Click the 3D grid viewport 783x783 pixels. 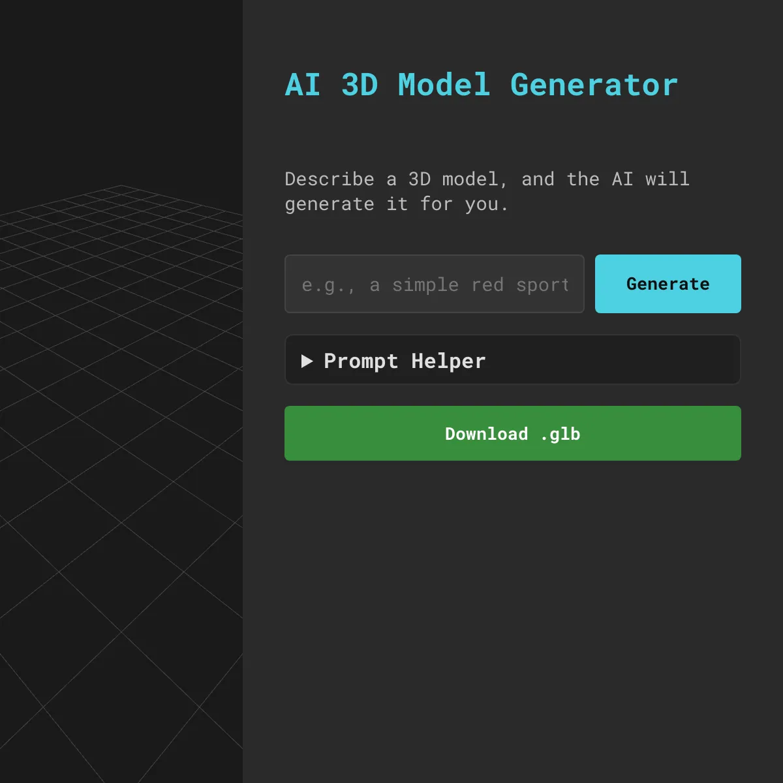[x=121, y=391]
